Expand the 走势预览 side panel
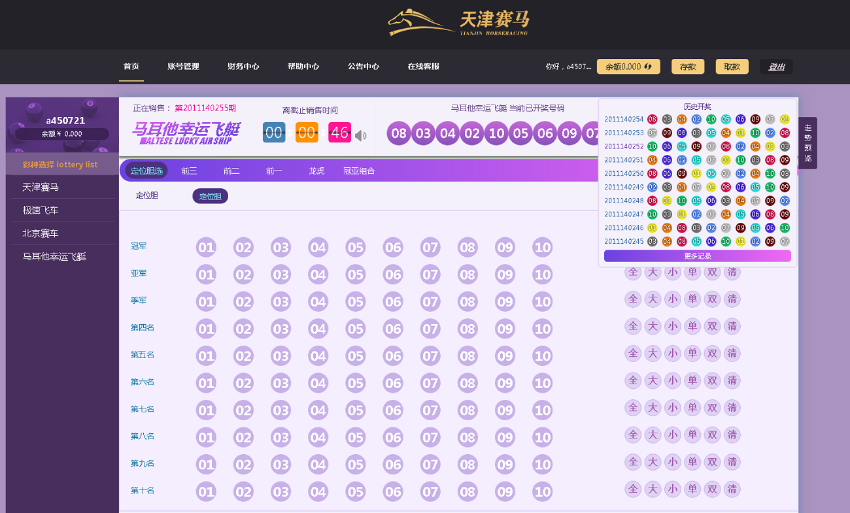The height and width of the screenshot is (513, 850). pos(807,142)
